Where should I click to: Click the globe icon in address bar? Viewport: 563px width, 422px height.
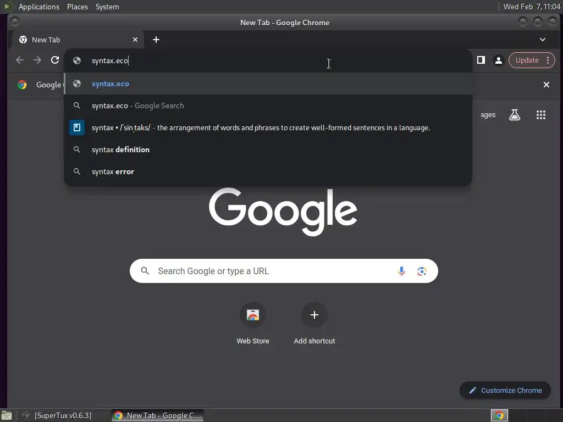pos(77,60)
